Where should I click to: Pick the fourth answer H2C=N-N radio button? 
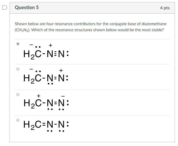coord(18,120)
